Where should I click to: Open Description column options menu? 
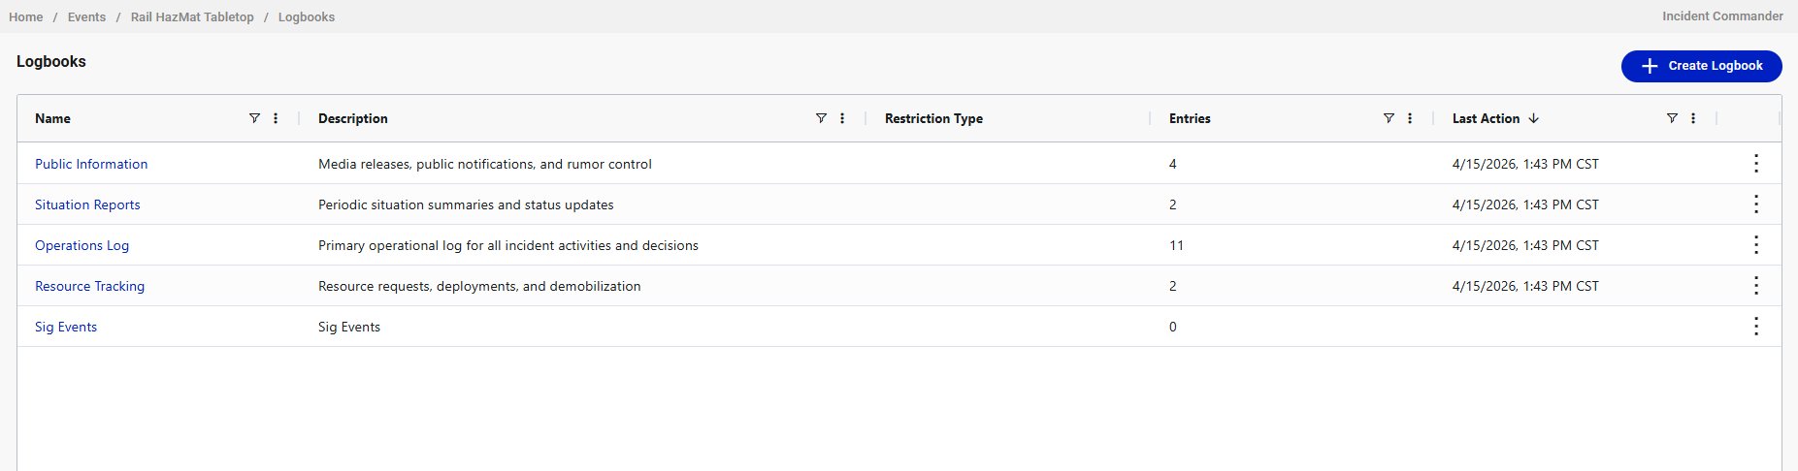[842, 118]
